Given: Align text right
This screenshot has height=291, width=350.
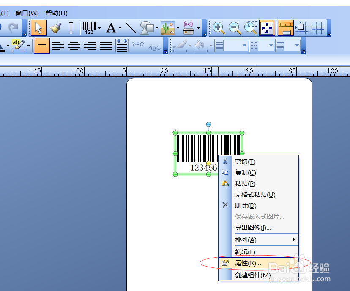Looking at the screenshot, I should pos(90,46).
